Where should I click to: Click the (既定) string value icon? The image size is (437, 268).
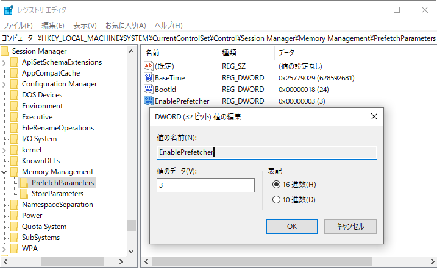point(149,66)
